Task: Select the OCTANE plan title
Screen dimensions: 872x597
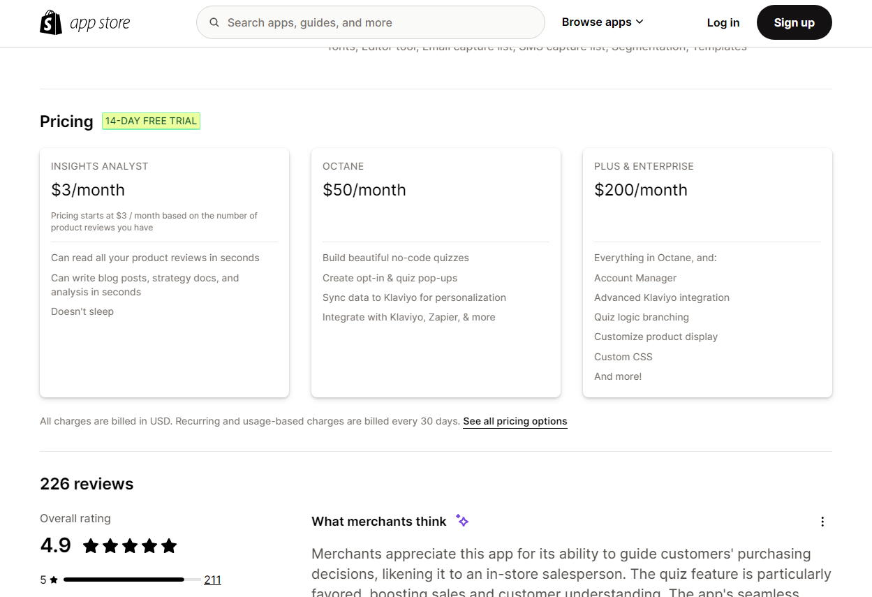Action: (343, 166)
